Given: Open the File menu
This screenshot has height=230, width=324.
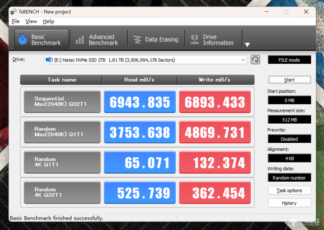Looking at the screenshot, I should click(15, 21).
